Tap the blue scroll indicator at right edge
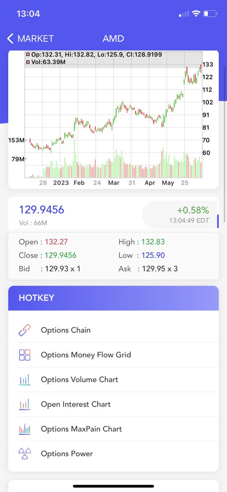The width and height of the screenshot is (227, 492). point(218,221)
